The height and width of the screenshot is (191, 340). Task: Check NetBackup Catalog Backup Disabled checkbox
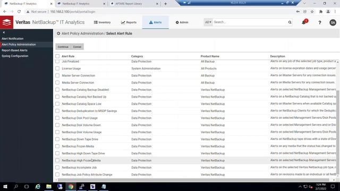[57, 90]
